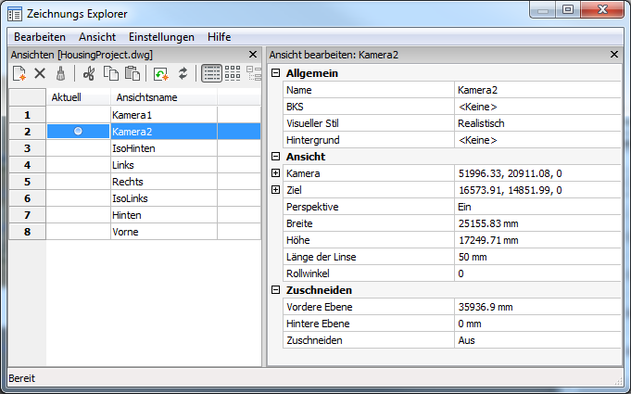This screenshot has width=631, height=394.
Task: Click the Paste clipboard icon
Action: pyautogui.click(x=132, y=73)
